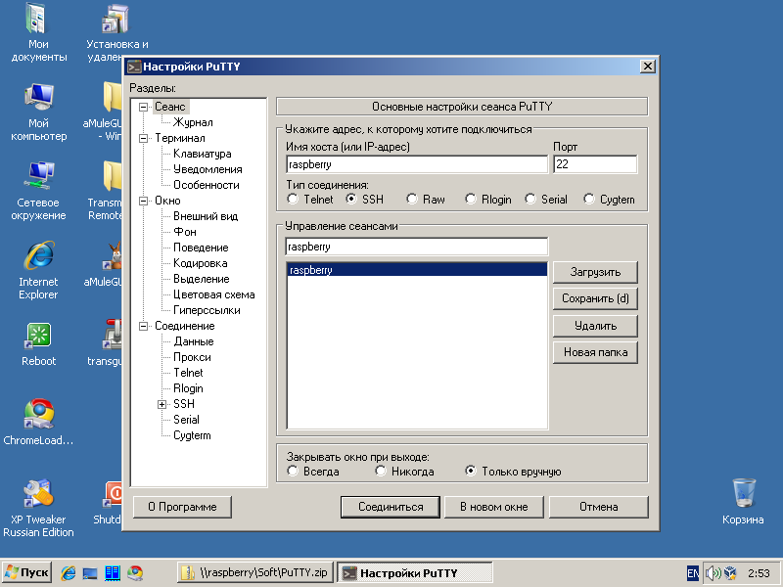This screenshot has width=783, height=587.
Task: Click the Chrome quick launch icon
Action: [135, 572]
